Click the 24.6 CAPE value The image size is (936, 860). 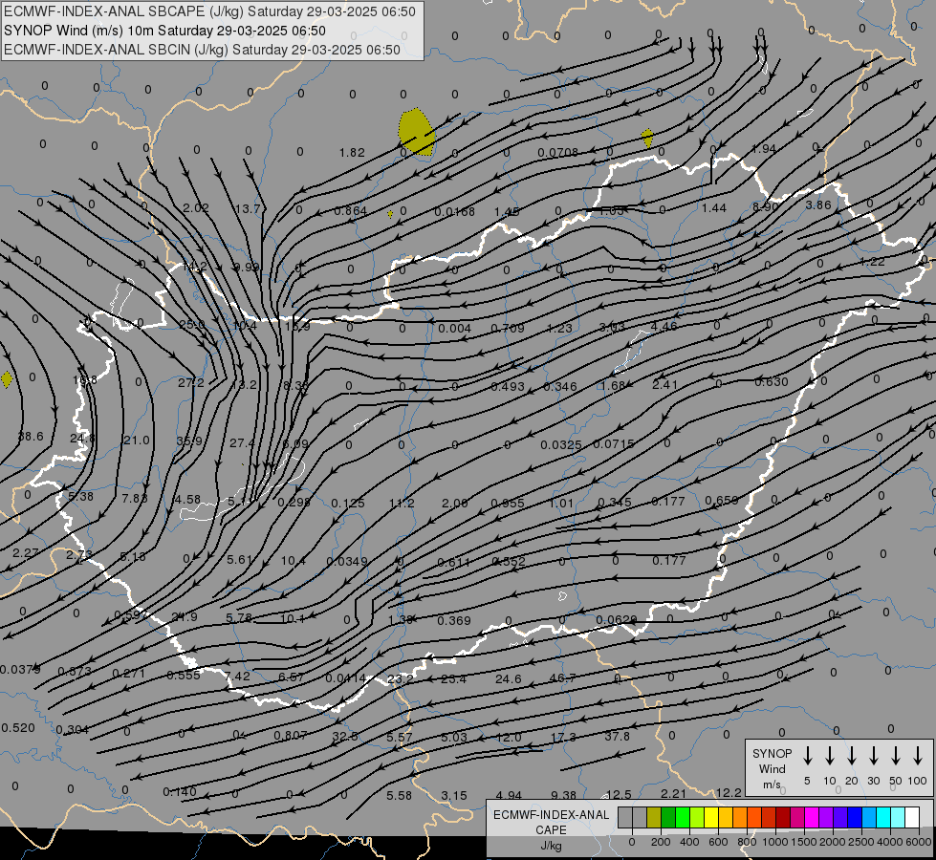click(x=508, y=678)
